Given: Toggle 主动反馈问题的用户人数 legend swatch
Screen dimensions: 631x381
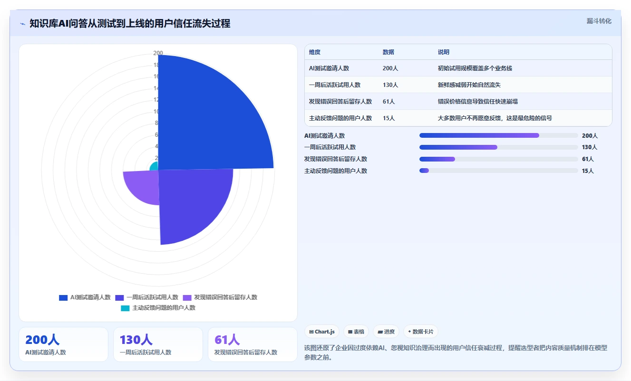Looking at the screenshot, I should coord(125,308).
